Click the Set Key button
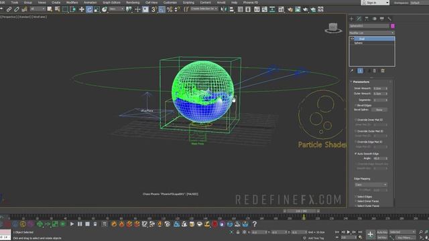 382,238
